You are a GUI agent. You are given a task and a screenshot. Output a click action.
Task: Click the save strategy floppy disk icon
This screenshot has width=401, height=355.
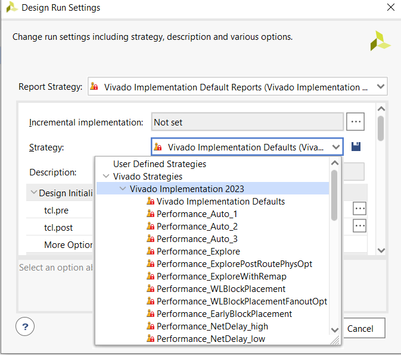click(356, 146)
